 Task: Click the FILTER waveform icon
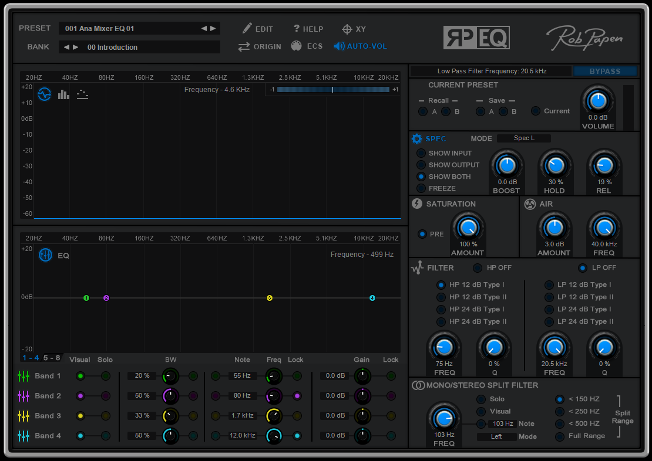click(418, 268)
